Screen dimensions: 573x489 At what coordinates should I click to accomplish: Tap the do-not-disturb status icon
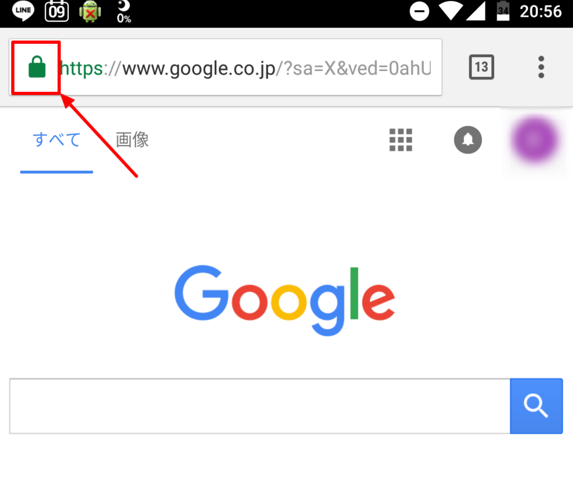point(419,11)
